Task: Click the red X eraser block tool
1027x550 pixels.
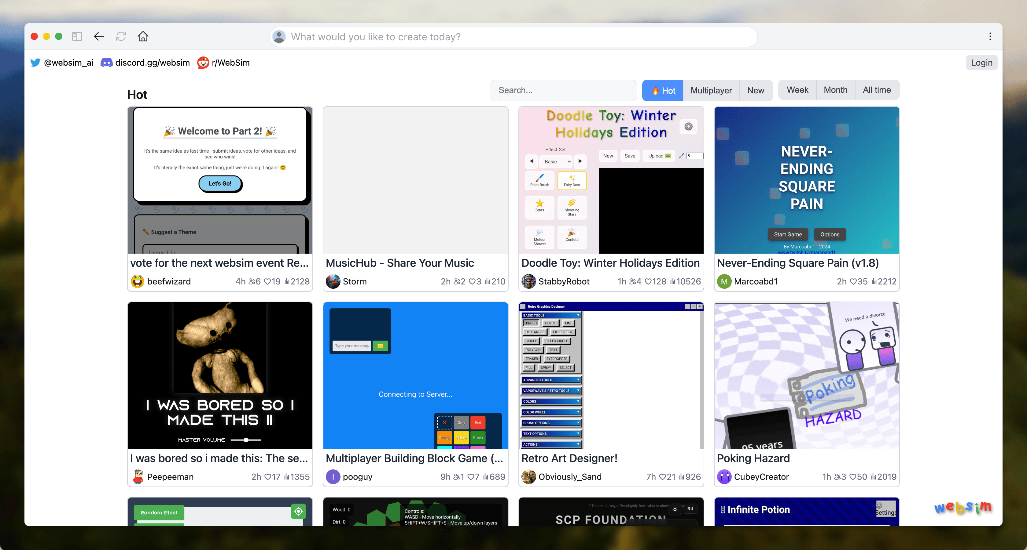Action: tap(444, 422)
